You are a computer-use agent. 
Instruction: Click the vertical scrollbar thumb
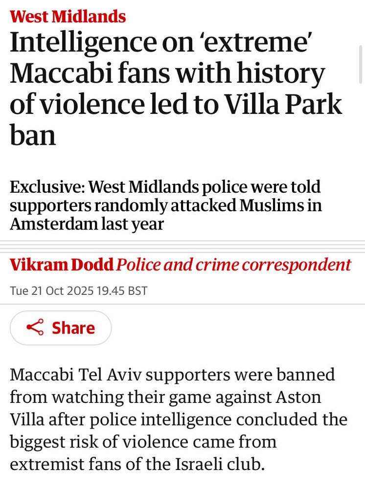[x=361, y=64]
